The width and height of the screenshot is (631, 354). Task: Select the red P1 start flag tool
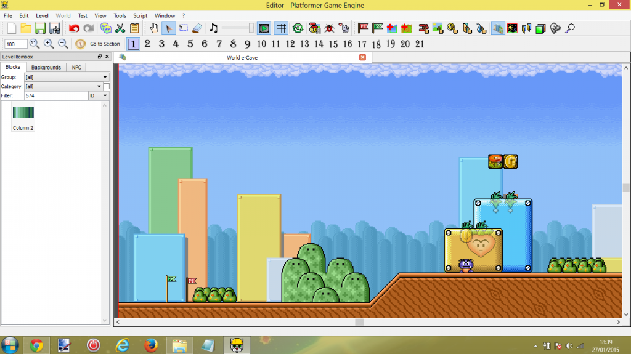point(363,28)
